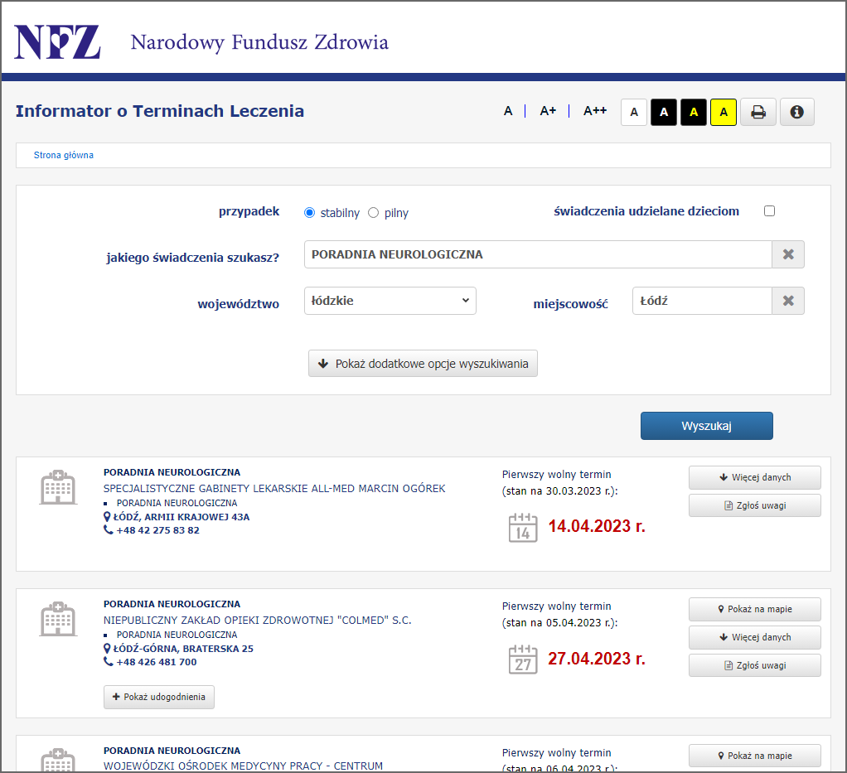Open Wojewódzki Ośrodek Medycyny Pracy link
847x773 pixels.
(243, 766)
